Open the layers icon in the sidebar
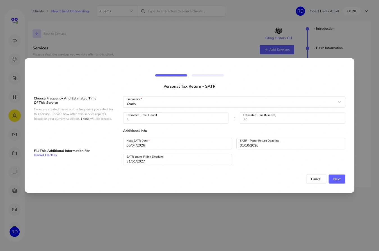 [15, 97]
